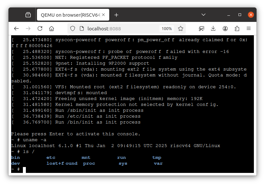Image resolution: width=265 pixels, height=185 pixels.
Task: Click the "Linux localhost 6.1.0" output line
Action: click(x=115, y=146)
